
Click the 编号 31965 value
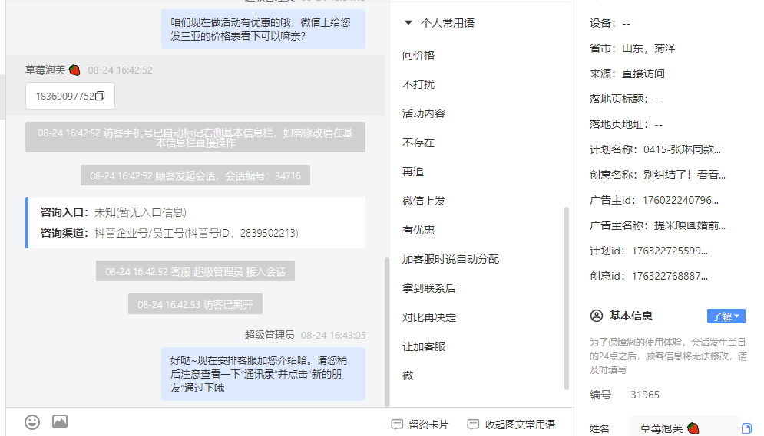645,395
